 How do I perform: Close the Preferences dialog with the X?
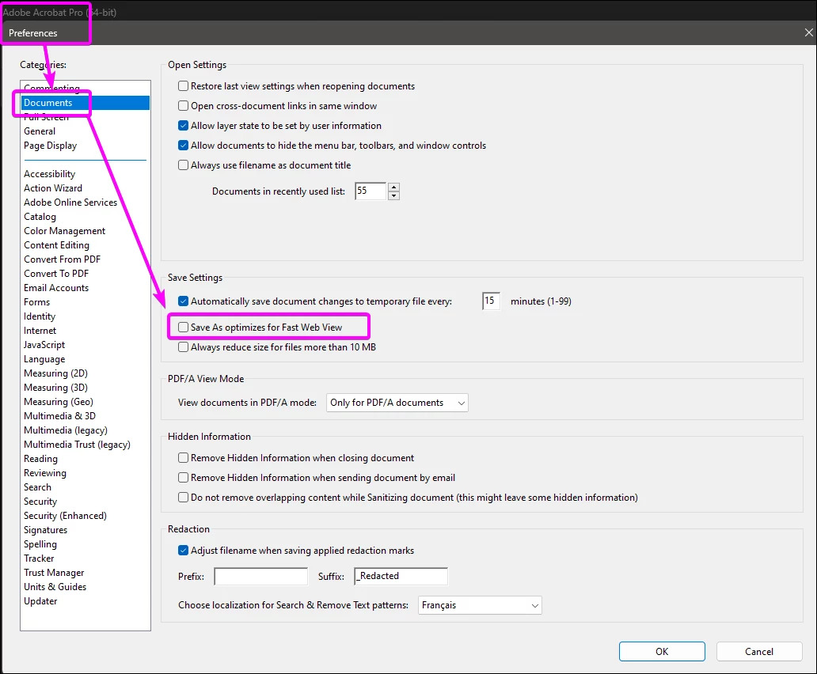click(x=808, y=32)
